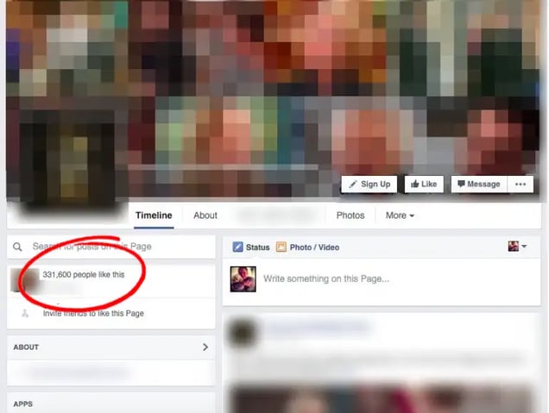Click the magnifier search icon

[x=17, y=247]
